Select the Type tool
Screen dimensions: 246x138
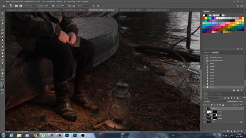[2, 63]
